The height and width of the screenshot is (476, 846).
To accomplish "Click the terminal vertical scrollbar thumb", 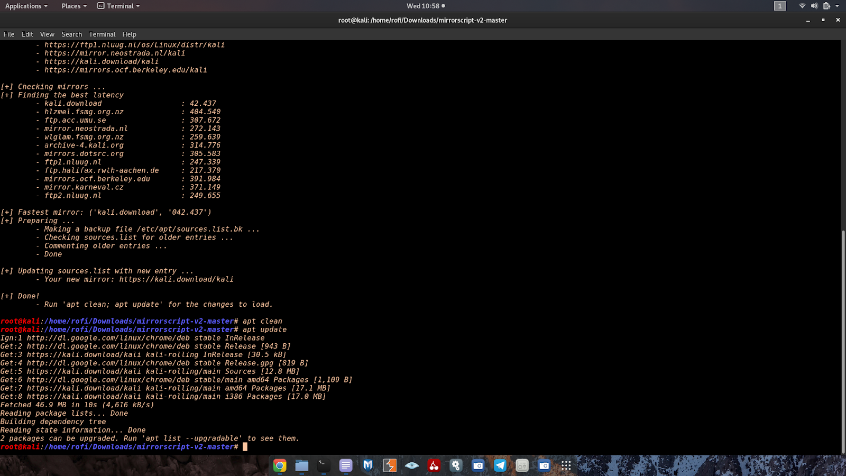I will (843, 342).
